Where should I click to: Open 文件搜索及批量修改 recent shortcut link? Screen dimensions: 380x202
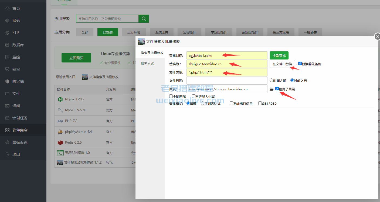pos(104,77)
